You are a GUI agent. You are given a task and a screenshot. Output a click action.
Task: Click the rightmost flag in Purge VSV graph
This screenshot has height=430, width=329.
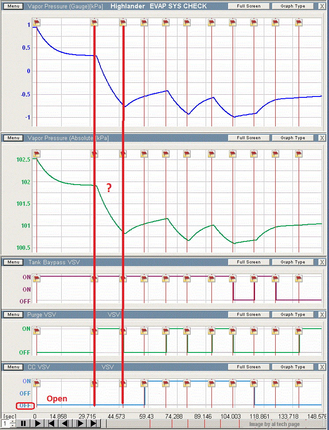(x=299, y=331)
